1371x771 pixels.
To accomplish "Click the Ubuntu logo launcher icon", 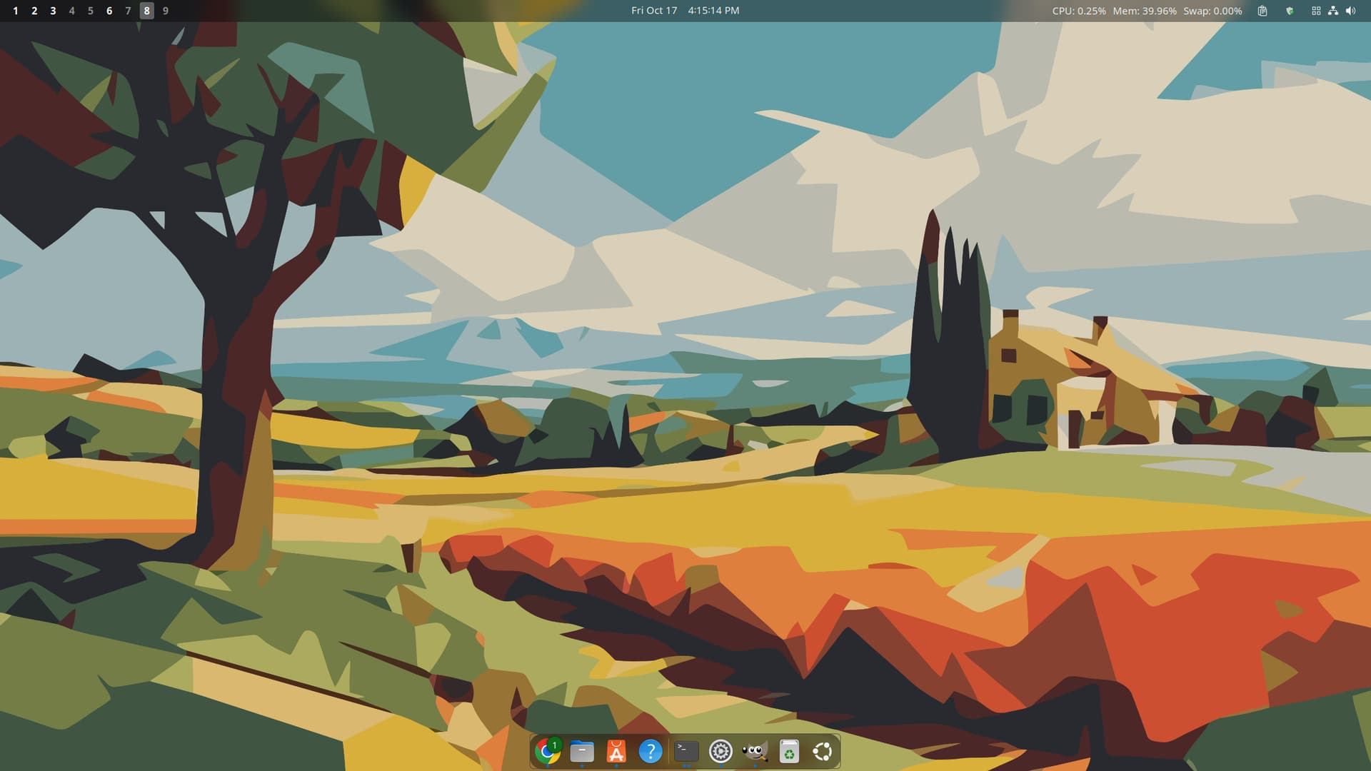I will [x=823, y=751].
